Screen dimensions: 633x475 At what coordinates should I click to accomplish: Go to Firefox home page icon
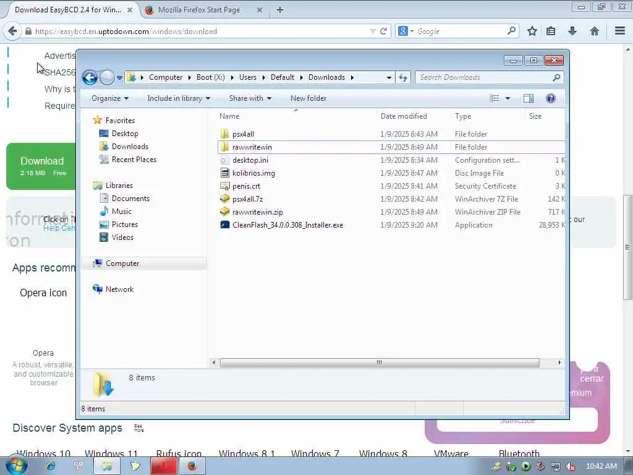click(x=594, y=31)
